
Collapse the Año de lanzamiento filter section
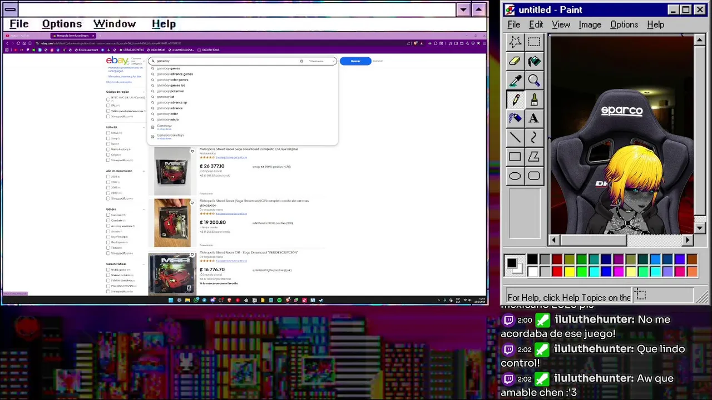click(x=144, y=171)
